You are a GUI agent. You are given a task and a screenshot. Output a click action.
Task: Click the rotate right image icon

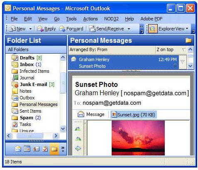[x=78, y=138]
